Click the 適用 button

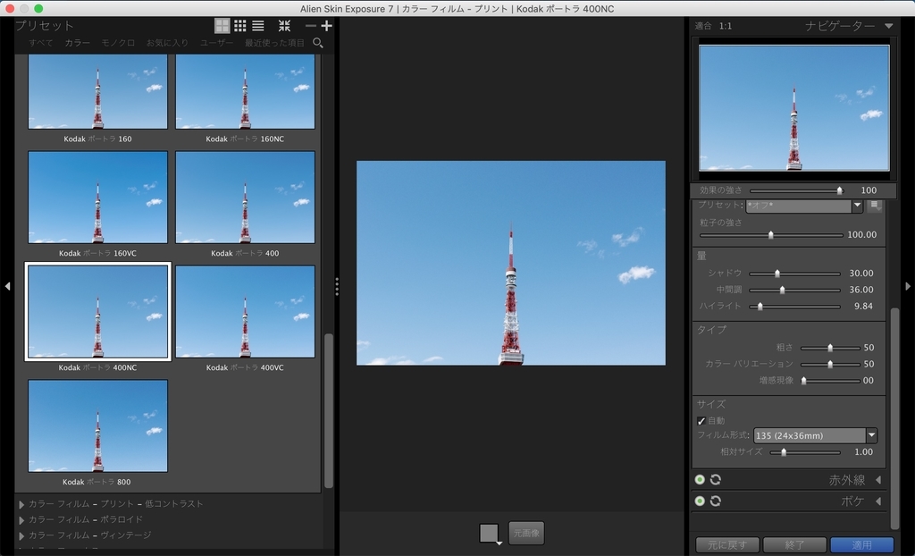[x=862, y=545]
